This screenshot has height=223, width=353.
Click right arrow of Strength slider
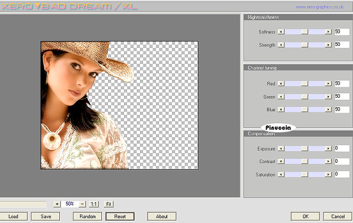[x=328, y=45]
